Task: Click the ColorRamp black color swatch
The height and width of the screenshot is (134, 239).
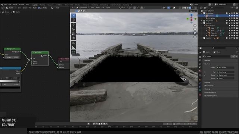Action: click(x=10, y=87)
